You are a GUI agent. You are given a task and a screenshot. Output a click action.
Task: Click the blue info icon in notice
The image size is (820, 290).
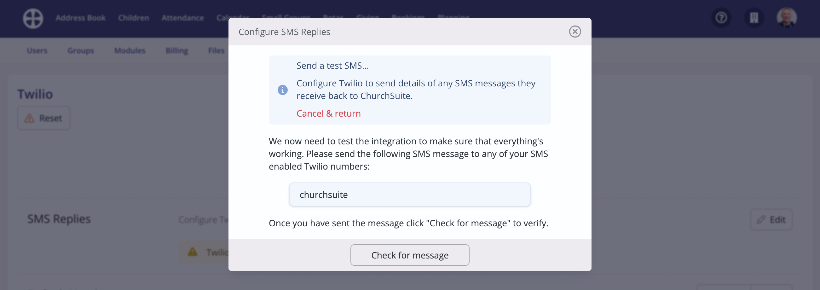[282, 90]
